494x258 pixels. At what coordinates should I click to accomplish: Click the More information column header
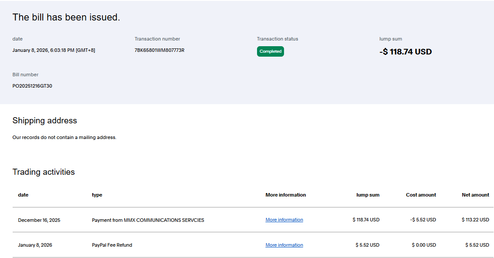tap(285, 195)
